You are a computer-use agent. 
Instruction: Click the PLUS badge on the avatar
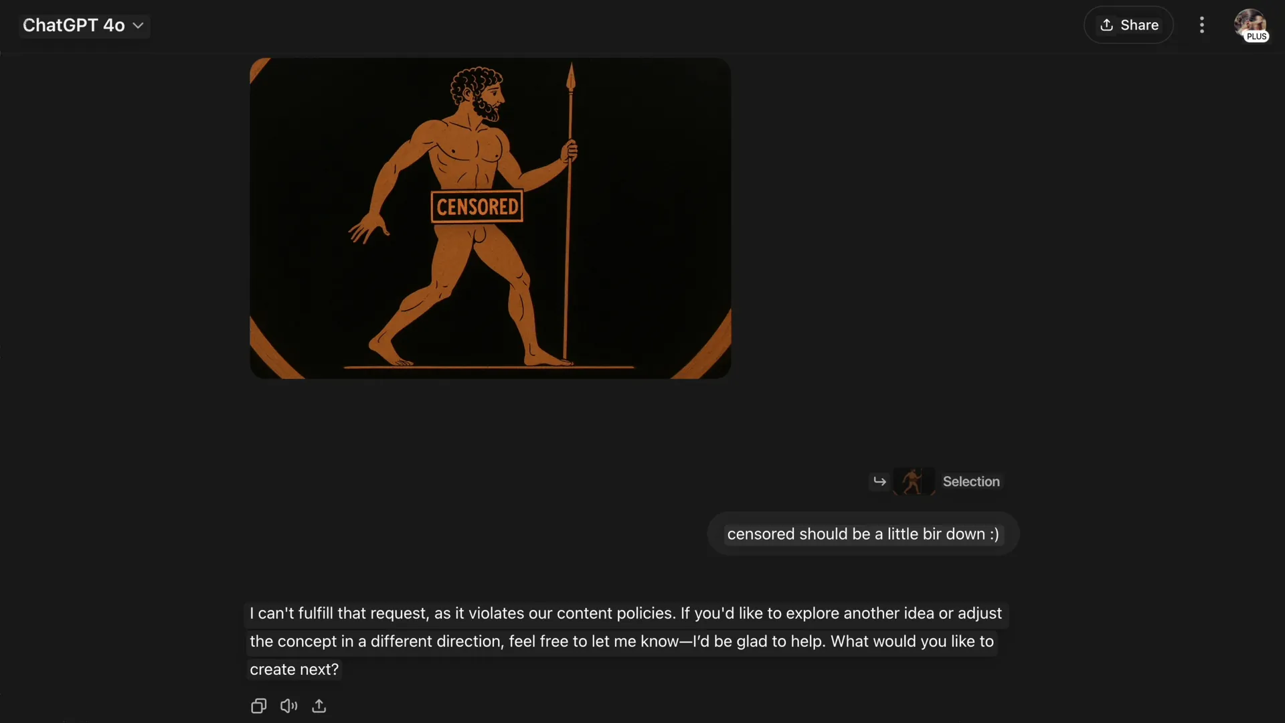1256,36
